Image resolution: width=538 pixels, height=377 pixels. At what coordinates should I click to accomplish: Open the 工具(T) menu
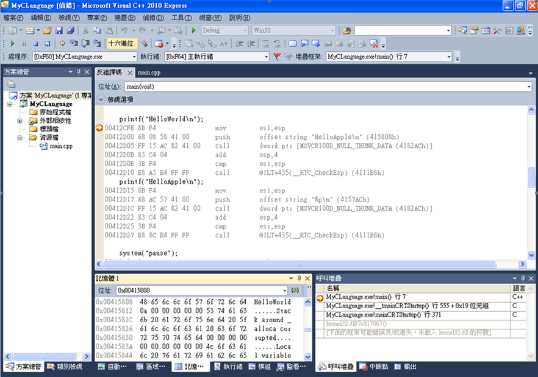tap(182, 18)
